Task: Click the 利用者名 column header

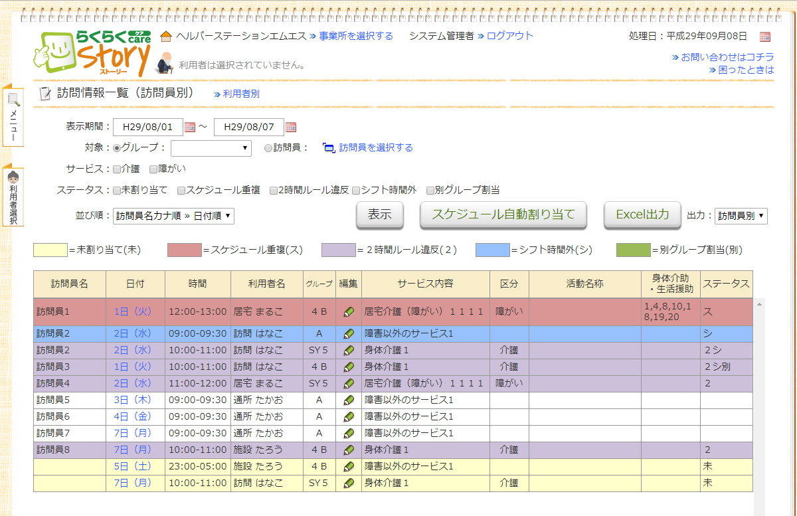Action: click(267, 284)
